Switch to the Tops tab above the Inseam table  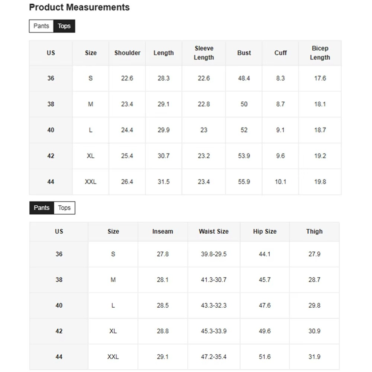click(64, 208)
